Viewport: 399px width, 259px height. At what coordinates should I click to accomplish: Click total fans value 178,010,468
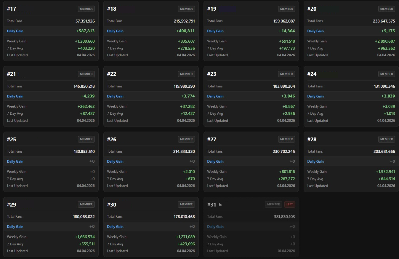[x=184, y=217]
